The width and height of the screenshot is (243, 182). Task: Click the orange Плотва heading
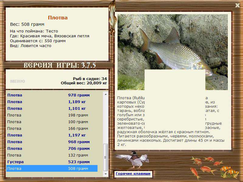(58, 18)
